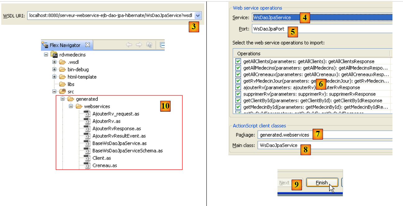Click the Forward arrow in Flex Navigator toolbar
Viewport: 403px width, 206px height.
point(139,45)
